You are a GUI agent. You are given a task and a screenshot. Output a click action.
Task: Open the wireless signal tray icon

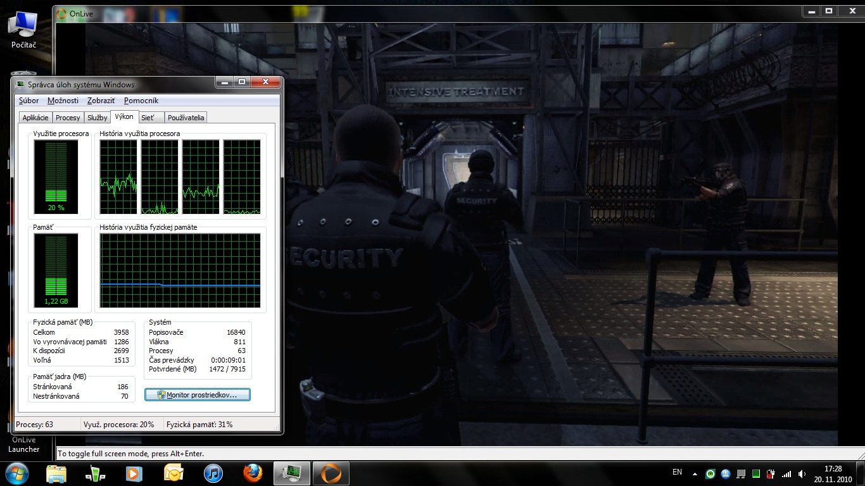(786, 473)
